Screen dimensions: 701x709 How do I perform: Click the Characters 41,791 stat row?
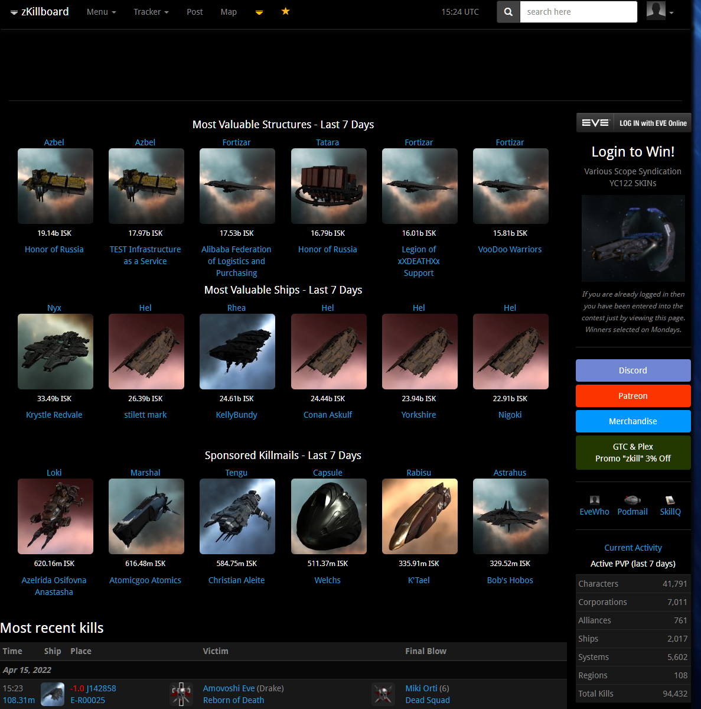(x=633, y=584)
